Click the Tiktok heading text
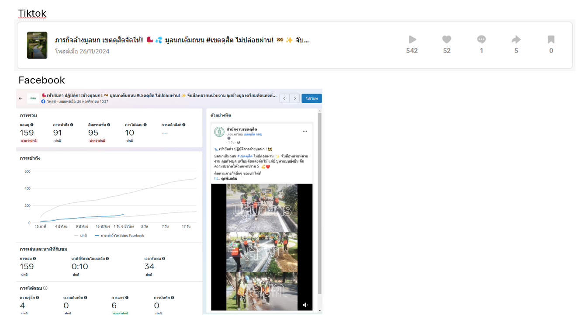 [x=32, y=14]
